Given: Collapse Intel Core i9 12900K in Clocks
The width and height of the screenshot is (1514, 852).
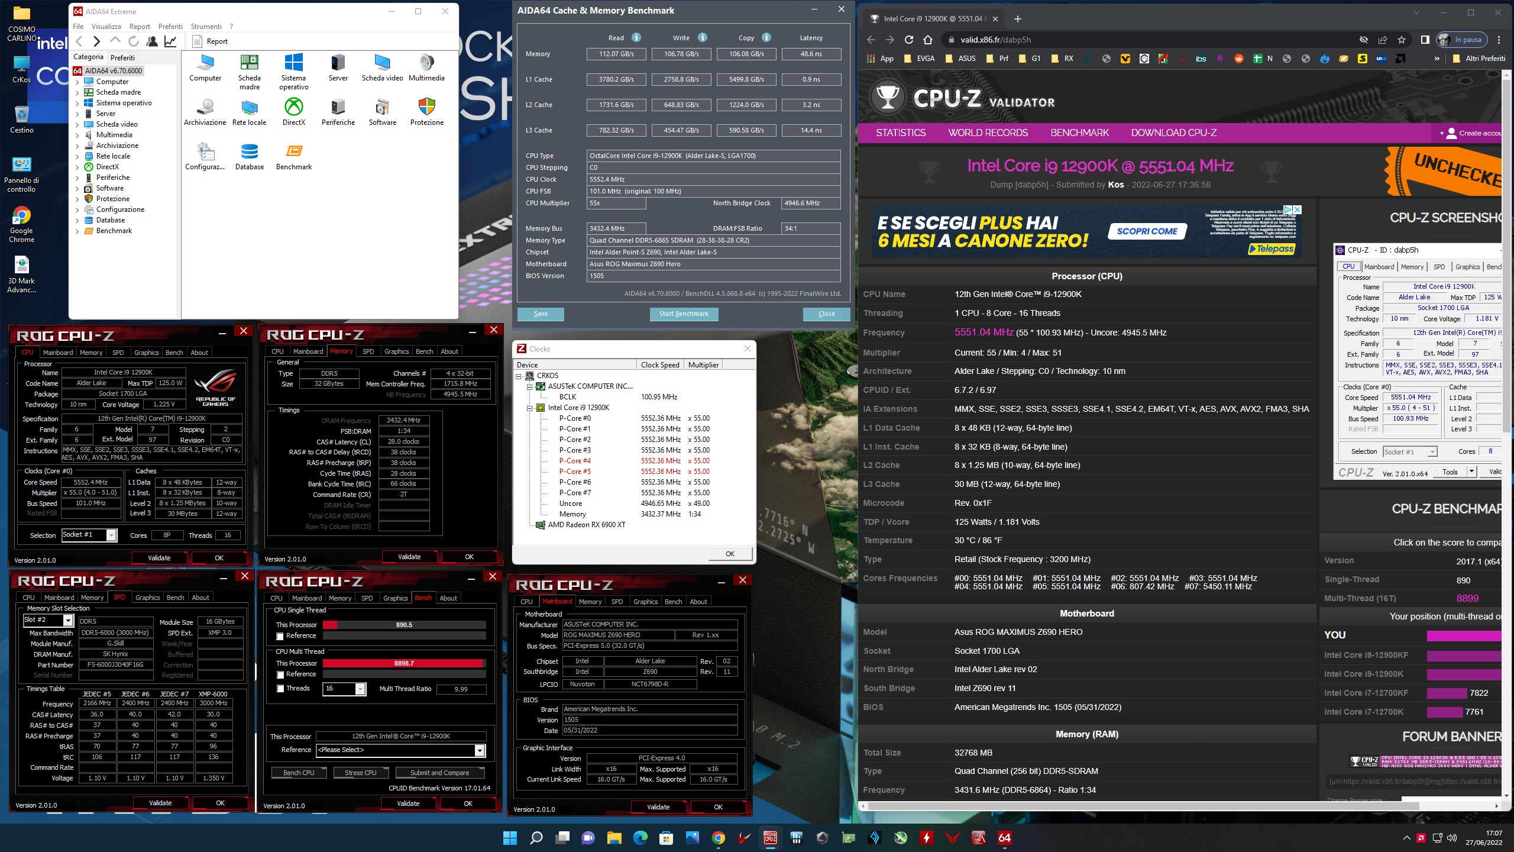Looking at the screenshot, I should pyautogui.click(x=530, y=408).
